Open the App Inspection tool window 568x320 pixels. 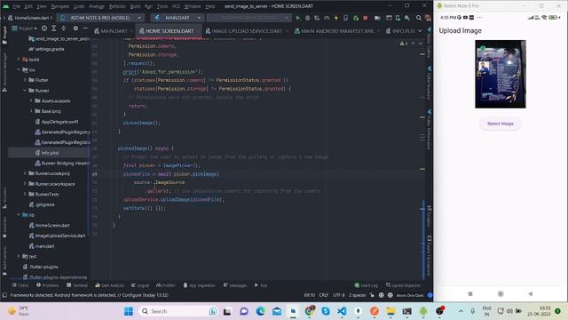[199, 285]
